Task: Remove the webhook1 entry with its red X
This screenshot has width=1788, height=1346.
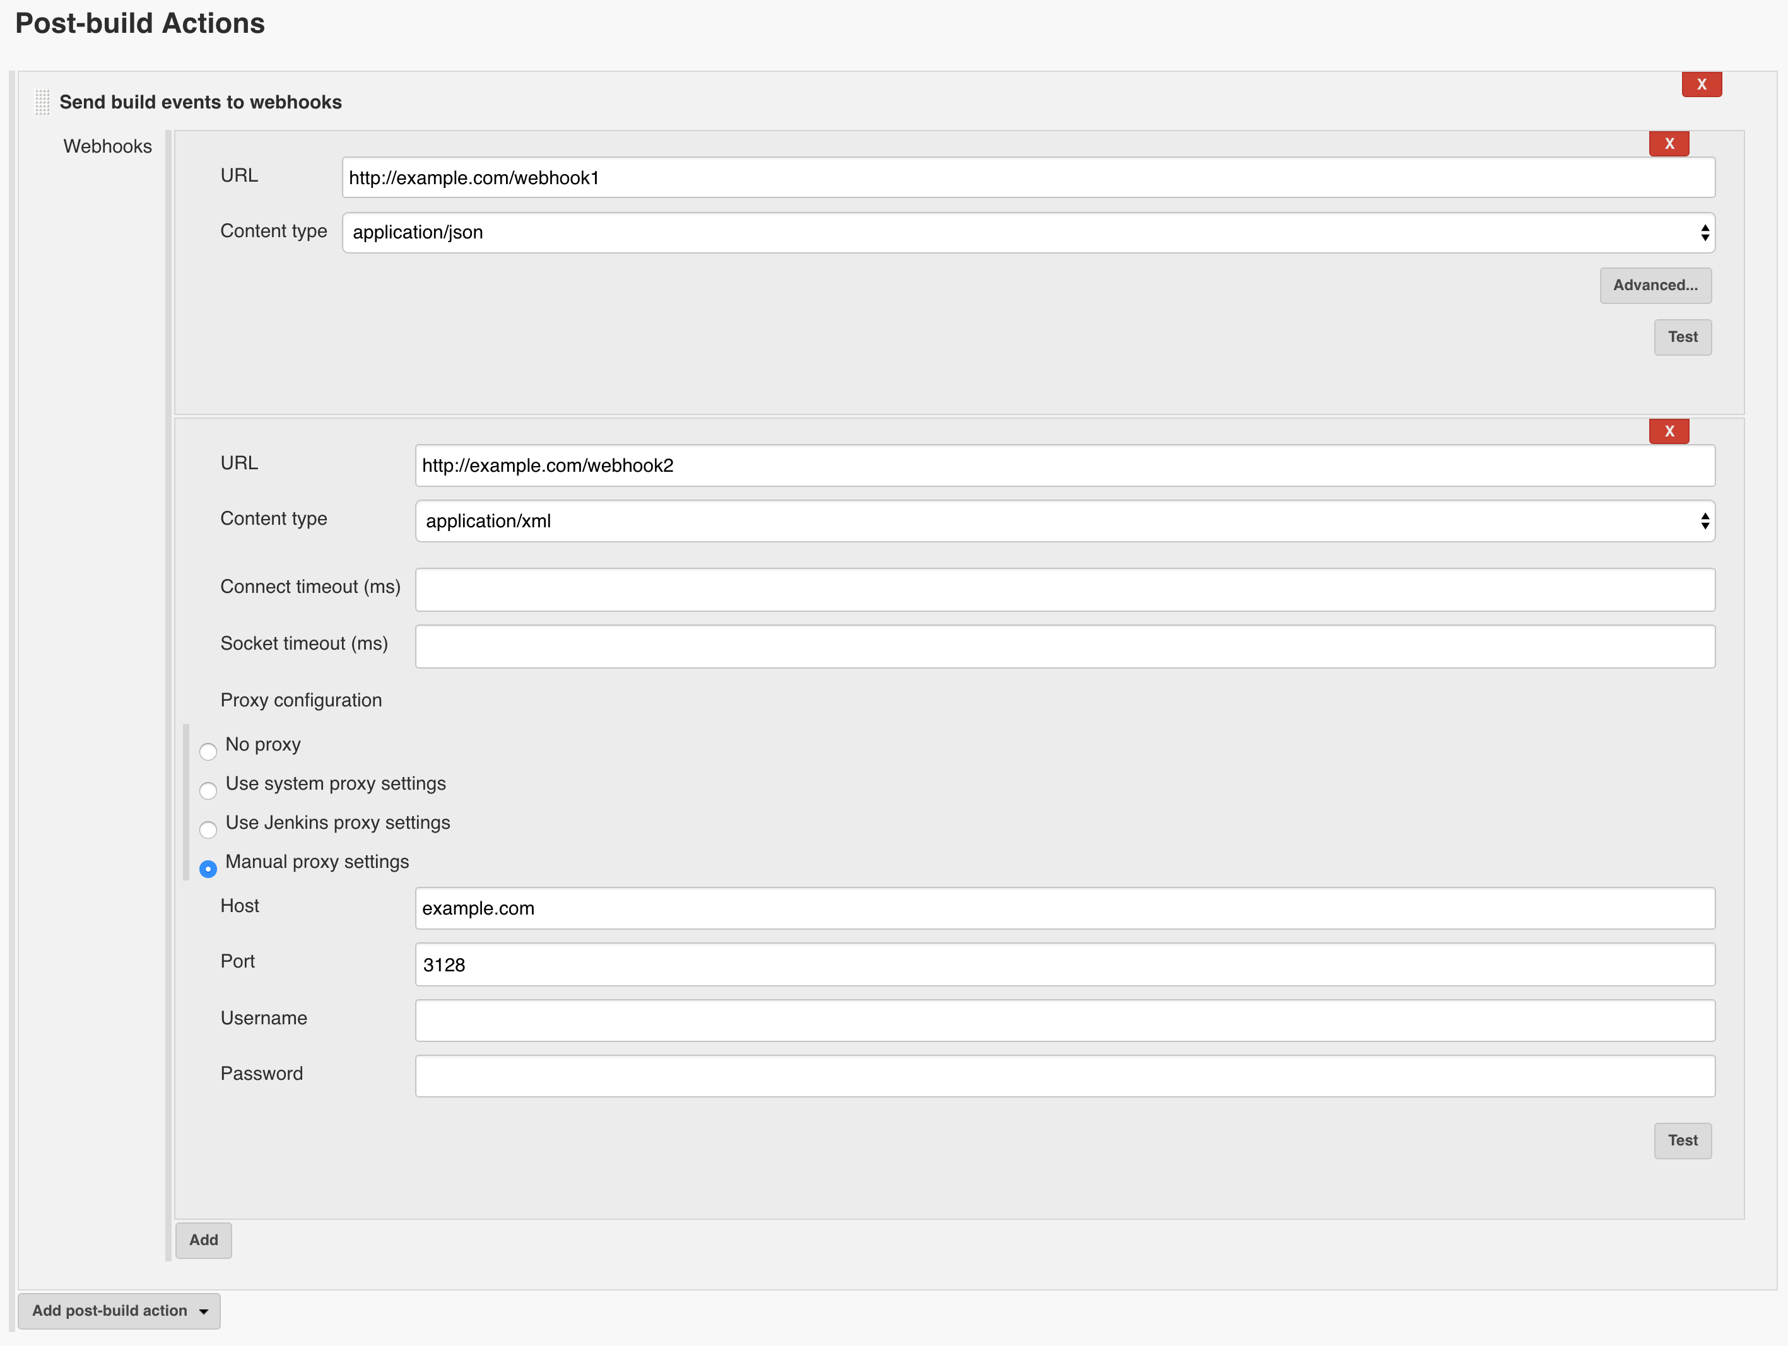Action: click(x=1668, y=144)
